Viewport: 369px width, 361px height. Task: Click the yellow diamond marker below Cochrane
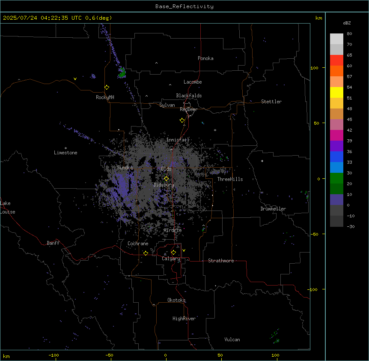point(146,253)
